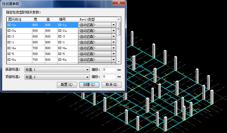Viewport: 227px width, 133px height.
Task: Close the 柱创建参数 dialog
Action: click(119, 2)
